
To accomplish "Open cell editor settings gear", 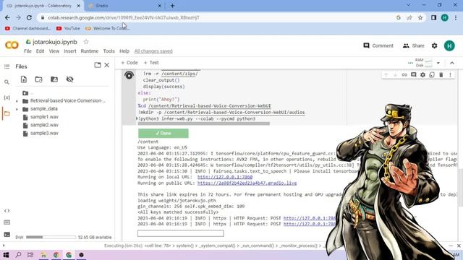I will (x=422, y=75).
